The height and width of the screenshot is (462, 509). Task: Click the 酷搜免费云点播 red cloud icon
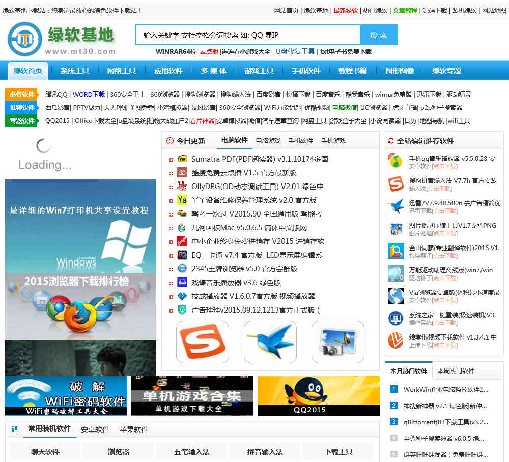pyautogui.click(x=182, y=172)
